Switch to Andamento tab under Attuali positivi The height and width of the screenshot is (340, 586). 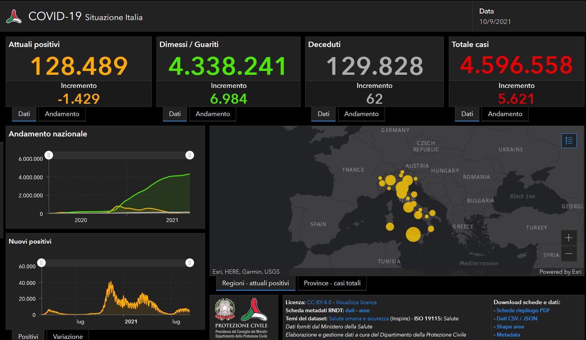pyautogui.click(x=62, y=114)
